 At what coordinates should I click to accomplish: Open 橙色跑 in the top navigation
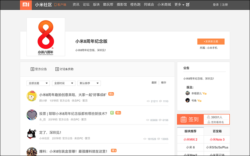135,5
